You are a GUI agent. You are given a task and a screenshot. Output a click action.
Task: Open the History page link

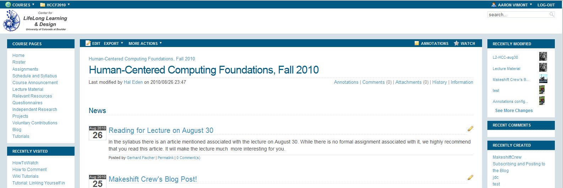click(439, 82)
